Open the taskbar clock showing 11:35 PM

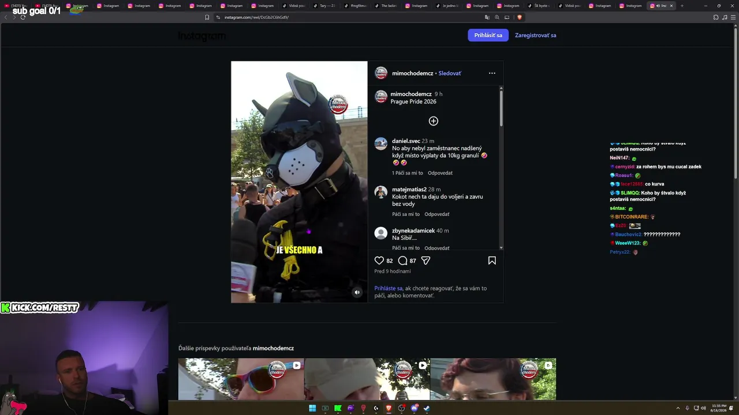click(719, 408)
